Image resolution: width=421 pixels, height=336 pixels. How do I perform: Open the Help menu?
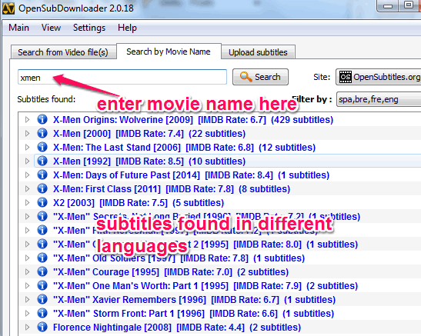127,28
